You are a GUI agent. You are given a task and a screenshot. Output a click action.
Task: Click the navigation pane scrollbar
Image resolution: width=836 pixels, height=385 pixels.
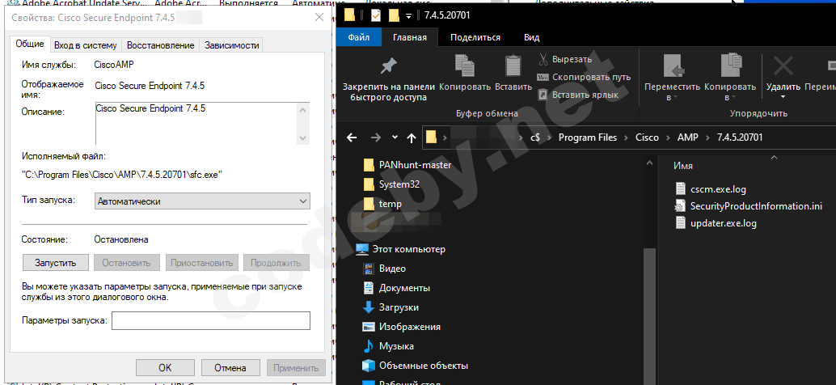point(649,316)
